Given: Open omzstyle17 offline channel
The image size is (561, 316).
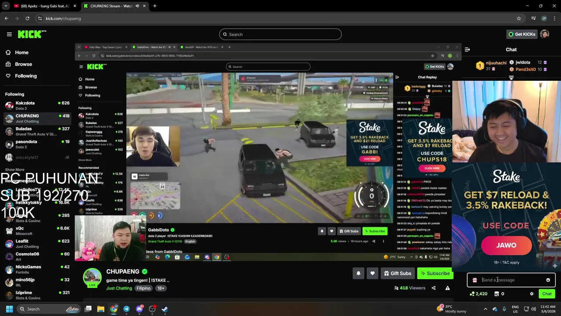Looking at the screenshot, I should (x=37, y=157).
